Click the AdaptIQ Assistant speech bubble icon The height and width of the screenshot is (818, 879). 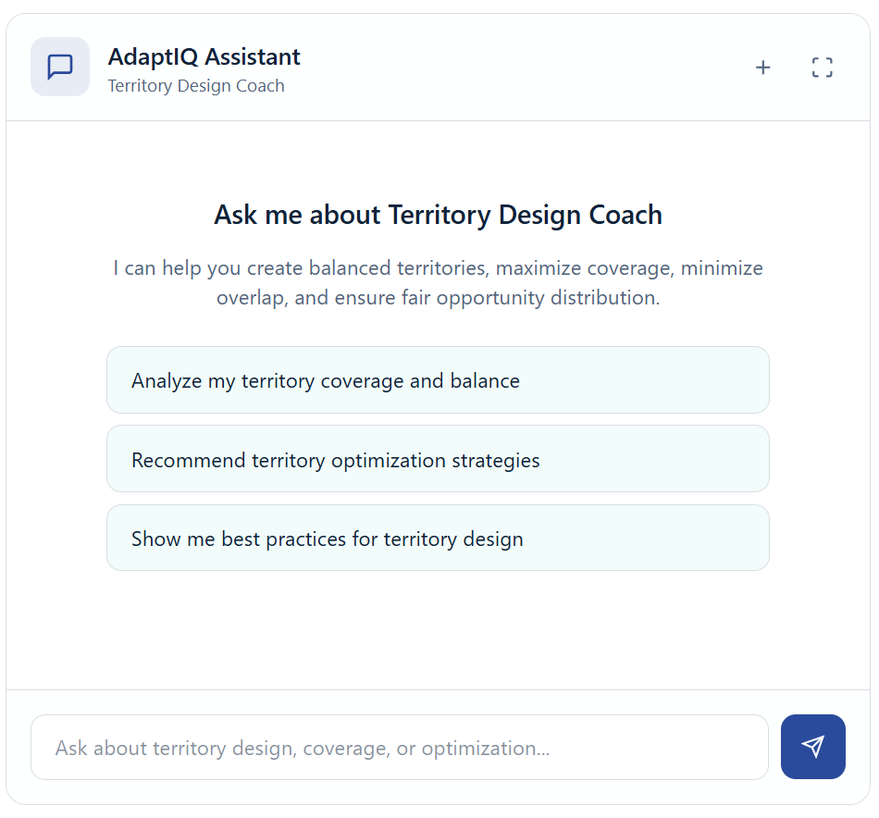59,67
